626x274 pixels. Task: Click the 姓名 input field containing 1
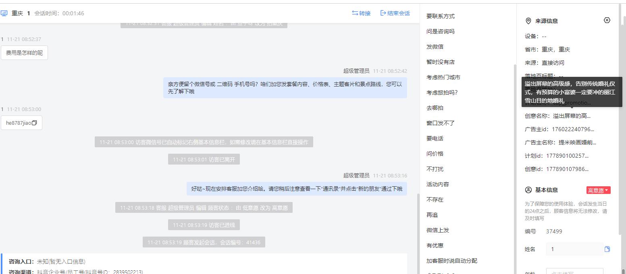[574, 249]
